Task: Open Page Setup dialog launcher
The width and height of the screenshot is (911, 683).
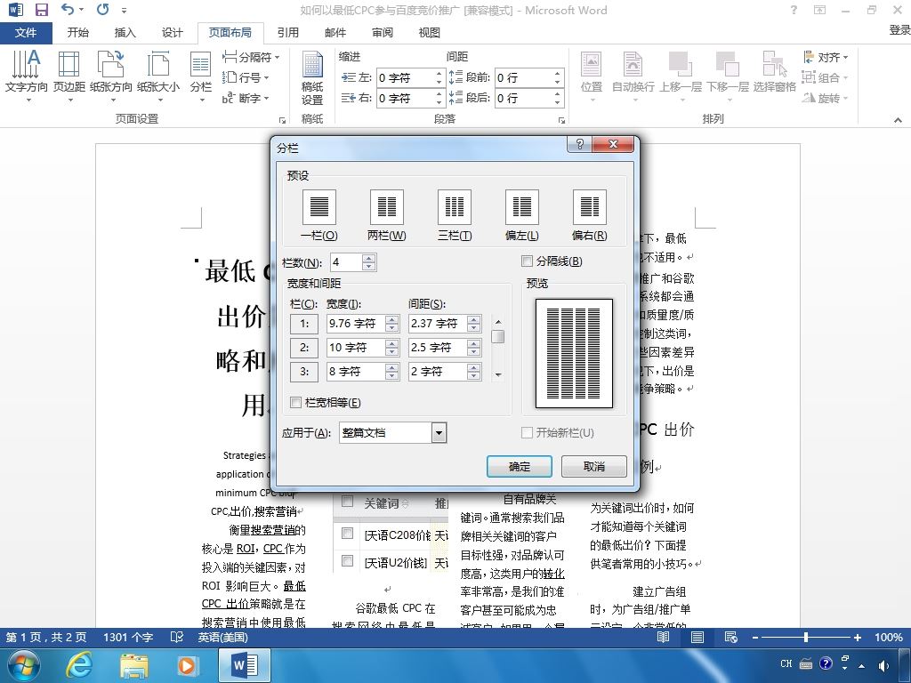Action: 282,120
